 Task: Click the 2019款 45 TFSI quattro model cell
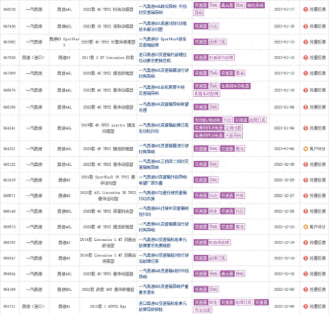(108, 128)
